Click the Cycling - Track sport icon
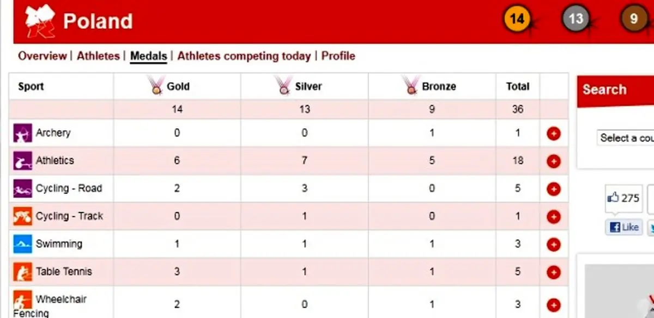Image resolution: width=654 pixels, height=318 pixels. (22, 216)
